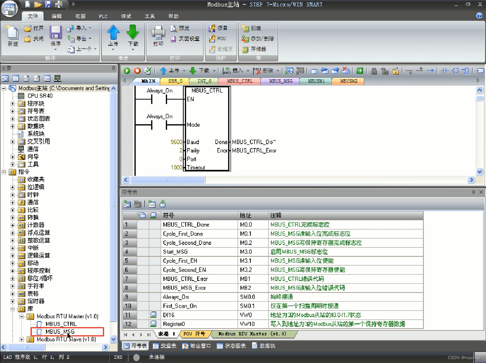Click the Start_MSG symbol cell

pos(199,252)
